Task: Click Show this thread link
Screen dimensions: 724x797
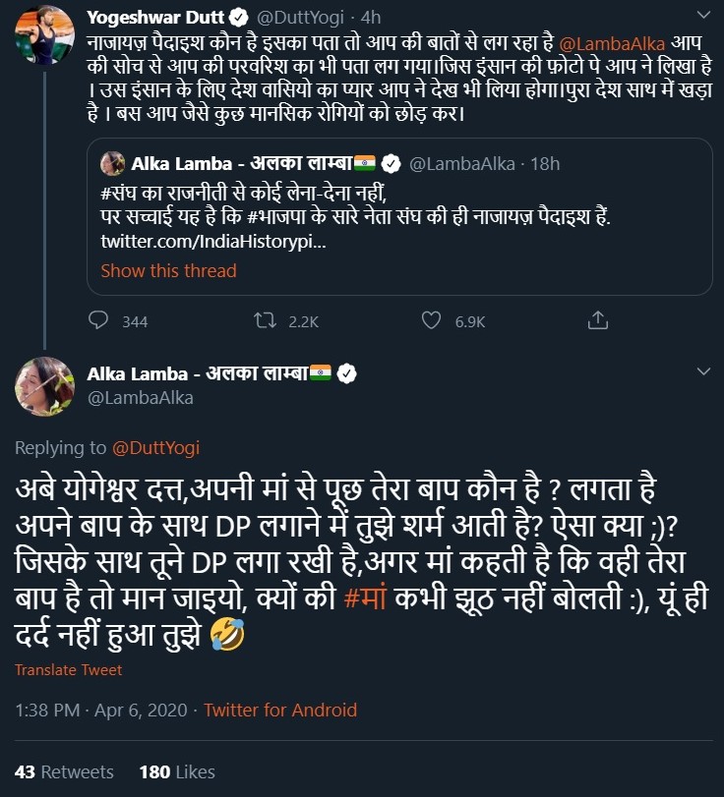Action: point(168,270)
